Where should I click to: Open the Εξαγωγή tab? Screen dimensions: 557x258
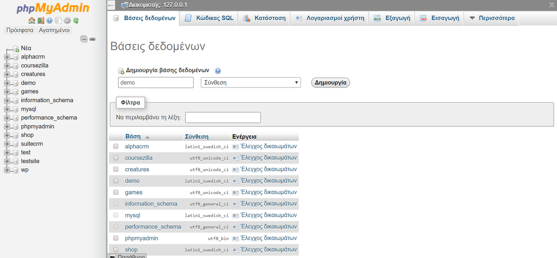click(x=392, y=18)
